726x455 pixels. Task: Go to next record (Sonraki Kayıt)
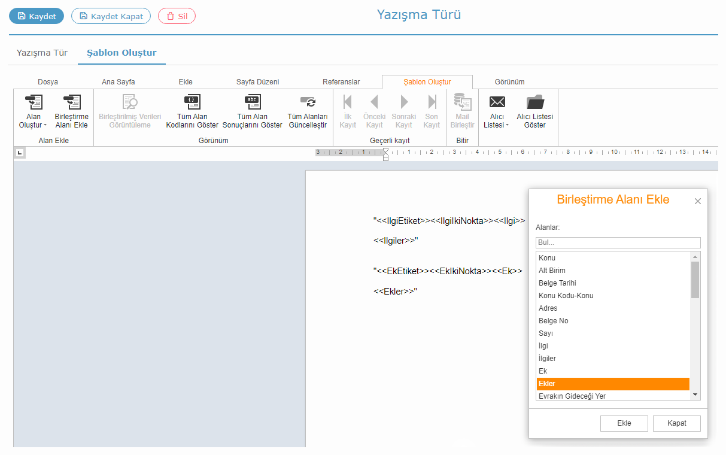click(404, 112)
